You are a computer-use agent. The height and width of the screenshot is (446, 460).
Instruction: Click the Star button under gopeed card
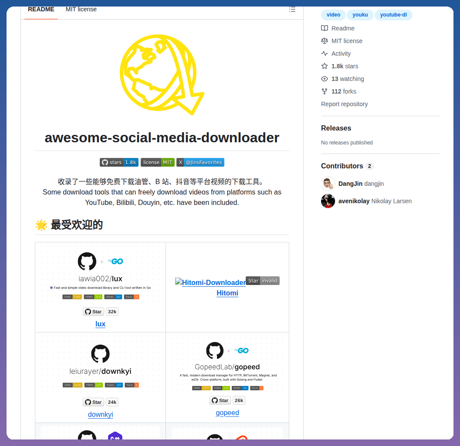coord(220,400)
